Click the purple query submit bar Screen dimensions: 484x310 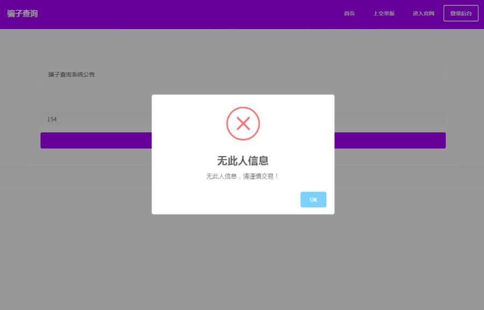[x=97, y=140]
